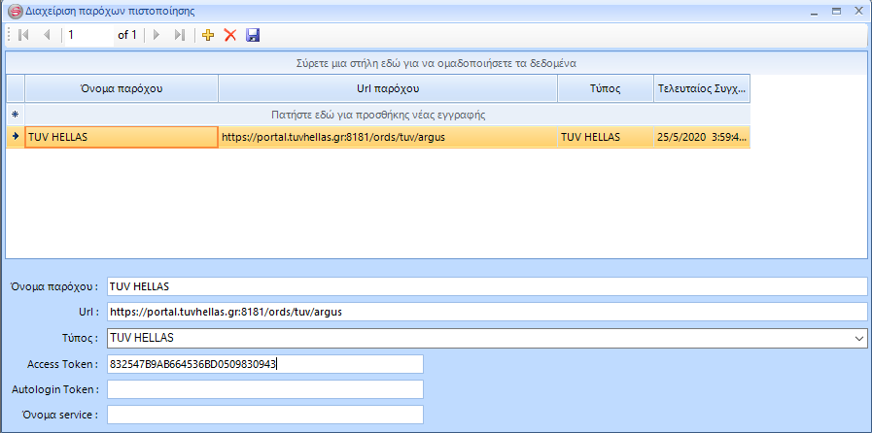Sort by Τελευταίος Συγχ... column header

click(x=702, y=88)
